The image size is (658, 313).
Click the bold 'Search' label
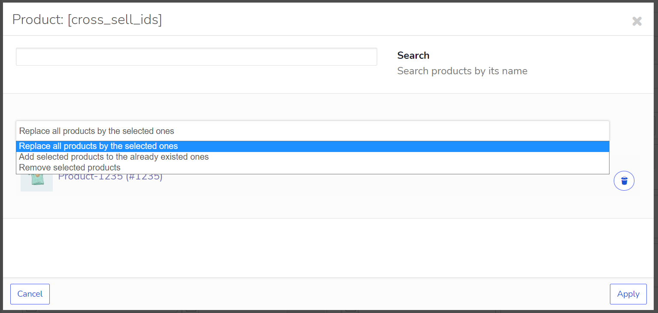pyautogui.click(x=413, y=55)
